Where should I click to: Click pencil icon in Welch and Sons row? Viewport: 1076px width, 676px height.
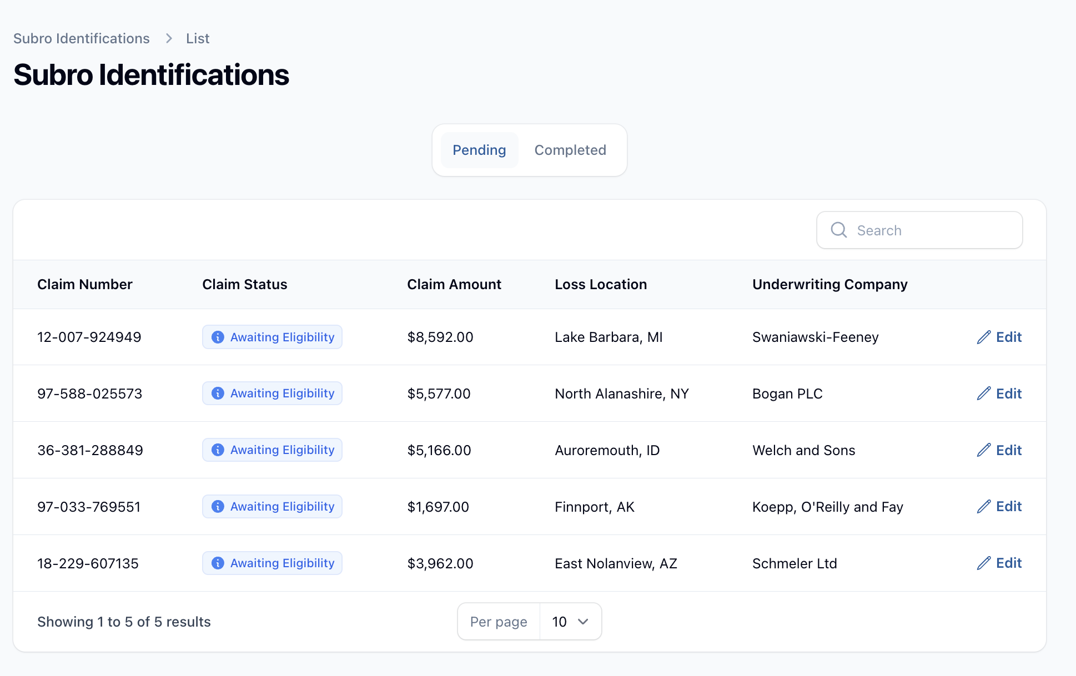983,450
